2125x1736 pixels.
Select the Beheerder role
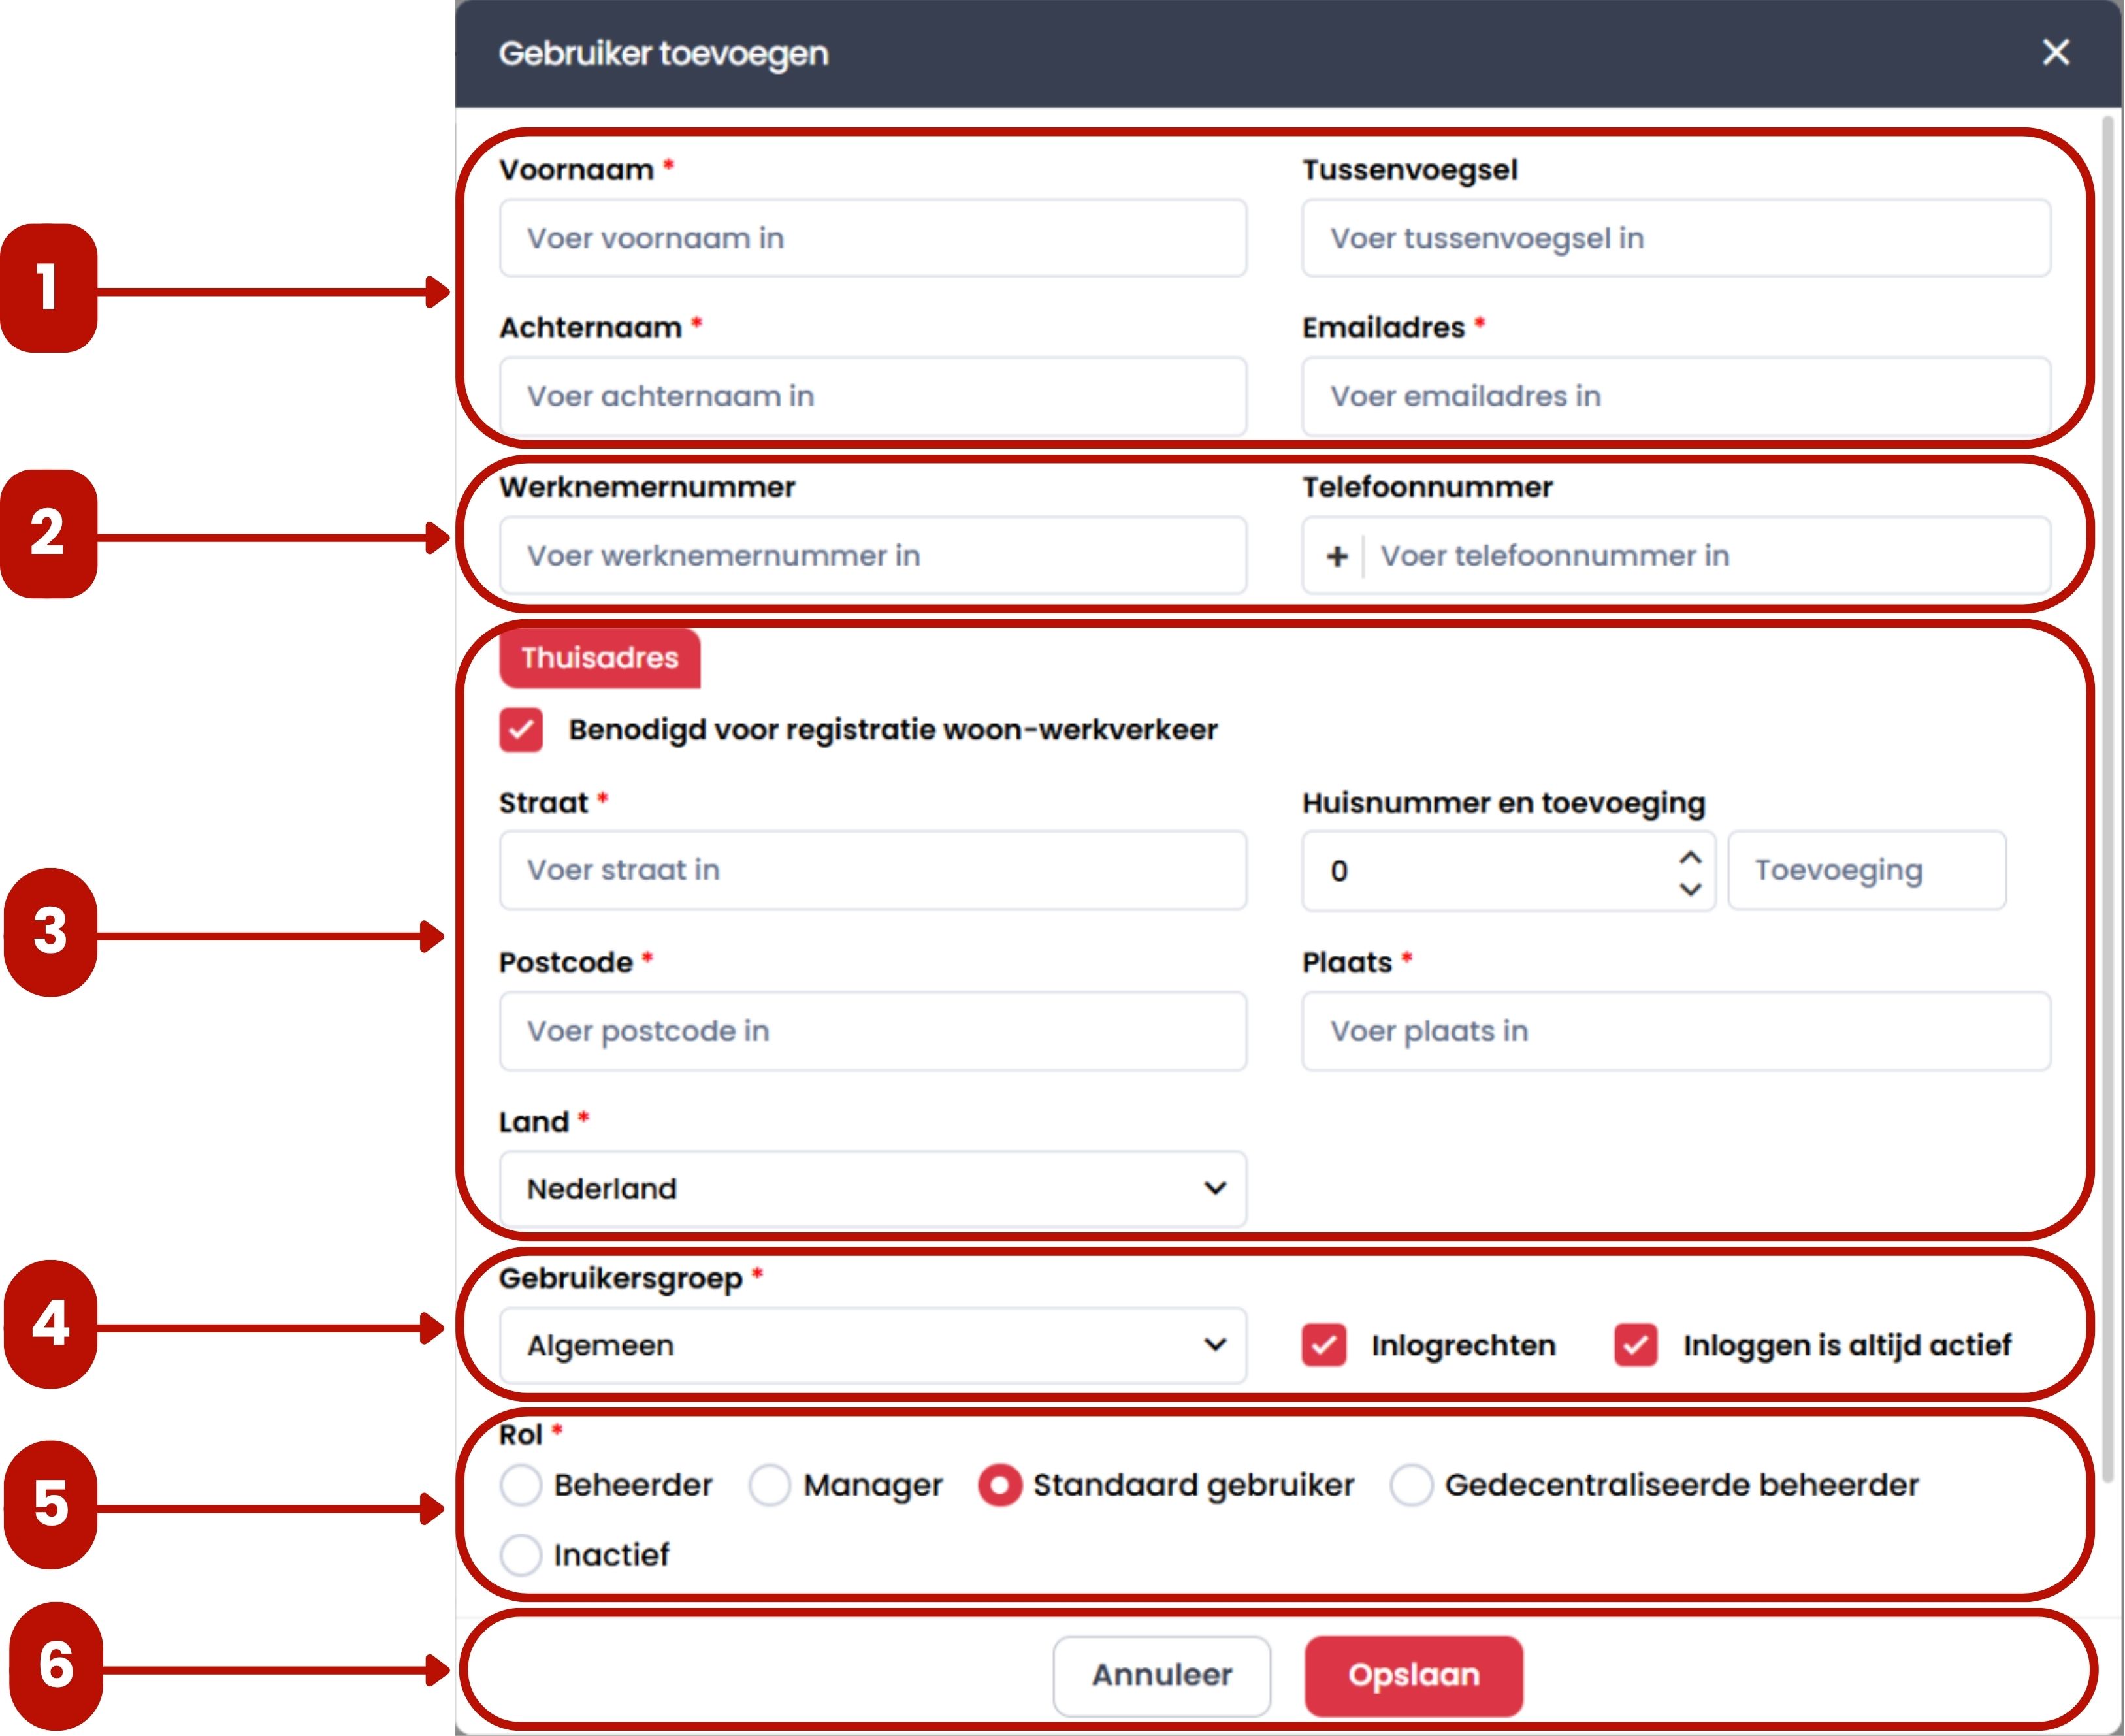(x=521, y=1485)
